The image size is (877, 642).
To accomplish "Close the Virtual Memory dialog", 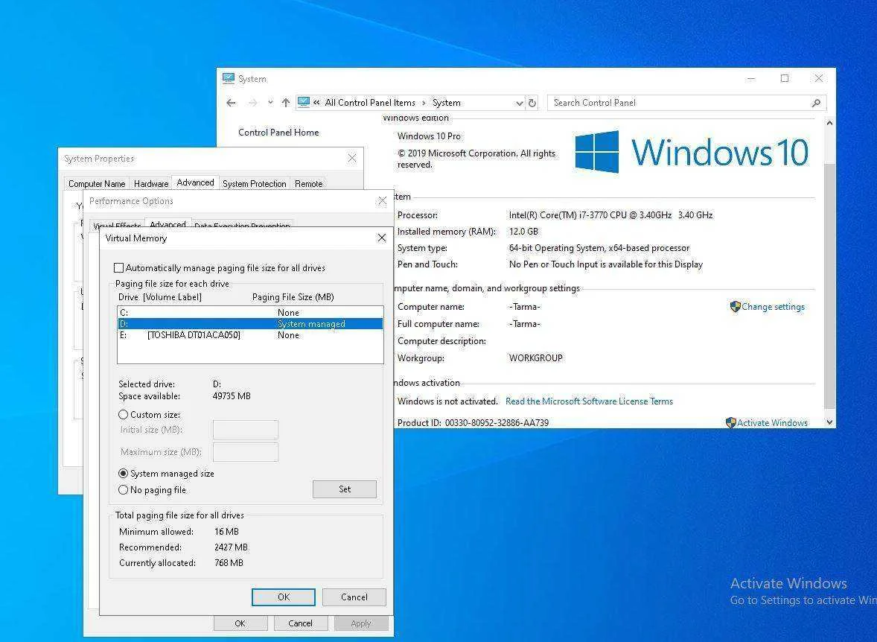I will pyautogui.click(x=381, y=238).
